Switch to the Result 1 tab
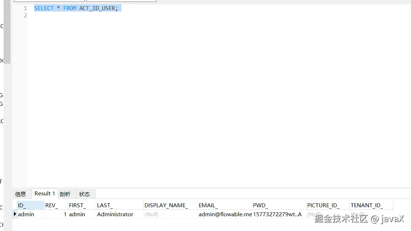The image size is (411, 231). [x=45, y=194]
